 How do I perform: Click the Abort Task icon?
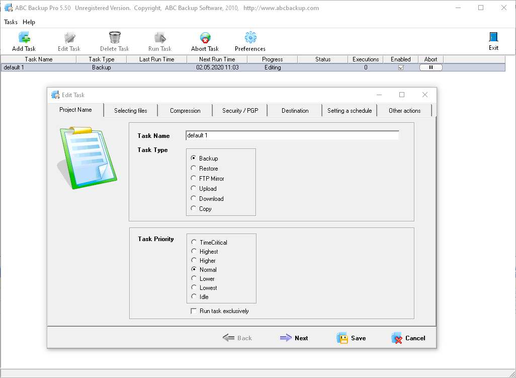[x=205, y=38]
